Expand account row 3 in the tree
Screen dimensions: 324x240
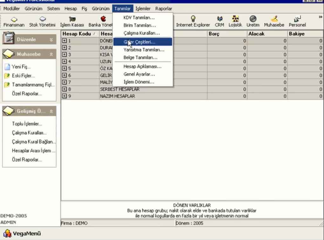coord(64,55)
